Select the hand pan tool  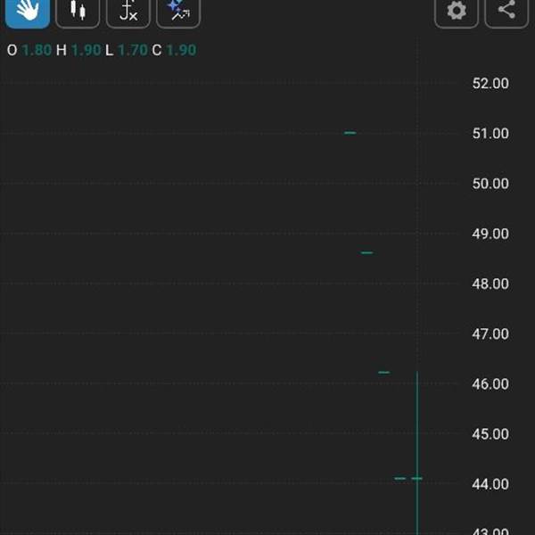(28, 13)
